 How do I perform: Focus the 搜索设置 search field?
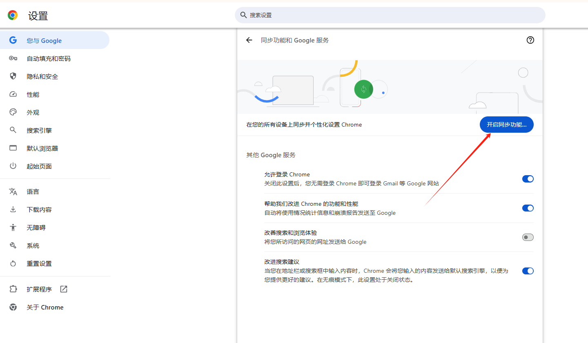click(x=390, y=15)
